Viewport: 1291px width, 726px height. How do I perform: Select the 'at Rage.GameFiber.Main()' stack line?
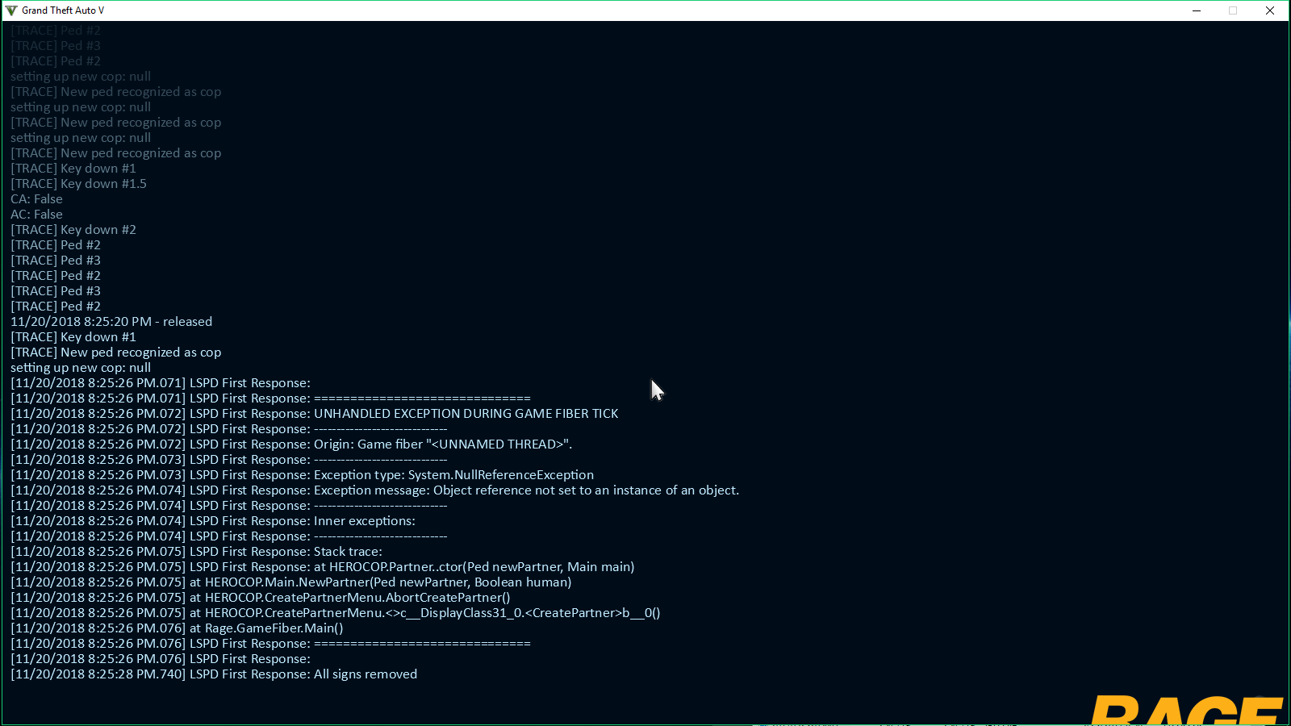coord(177,628)
